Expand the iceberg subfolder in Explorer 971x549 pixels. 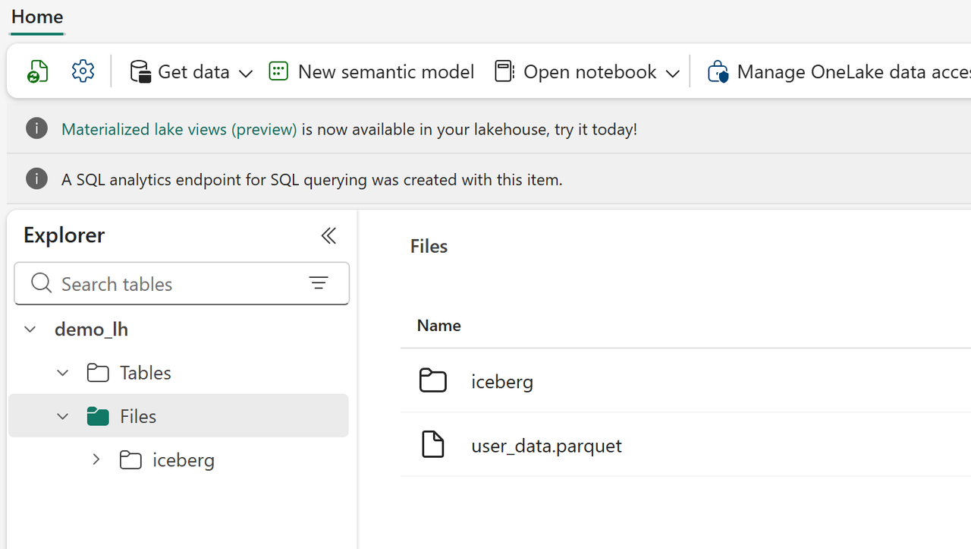[96, 459]
